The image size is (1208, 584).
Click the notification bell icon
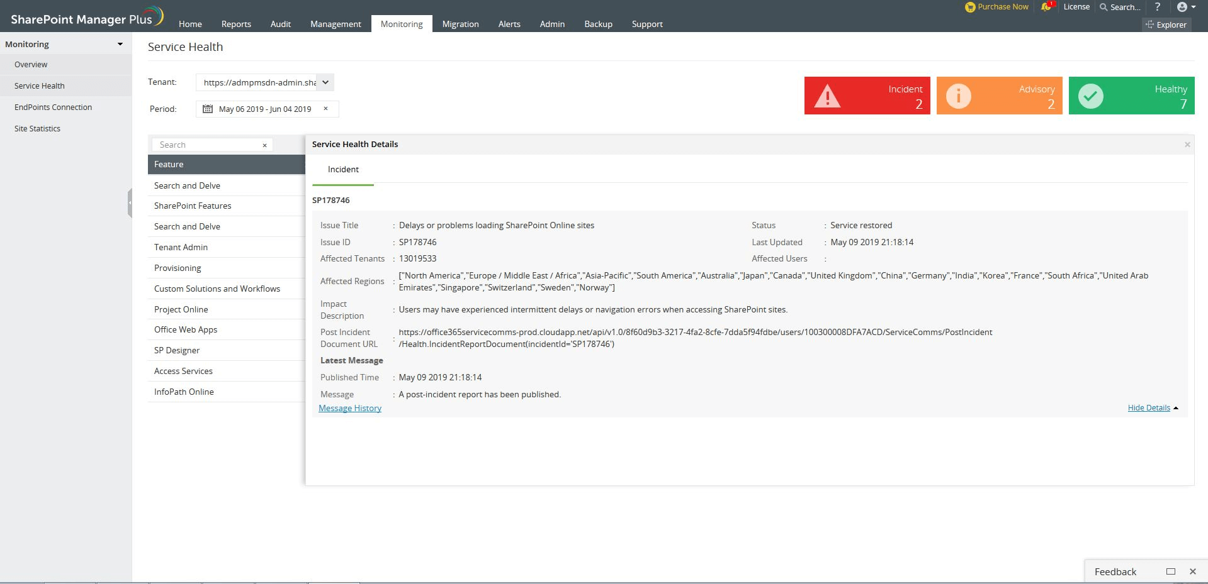click(x=1046, y=7)
